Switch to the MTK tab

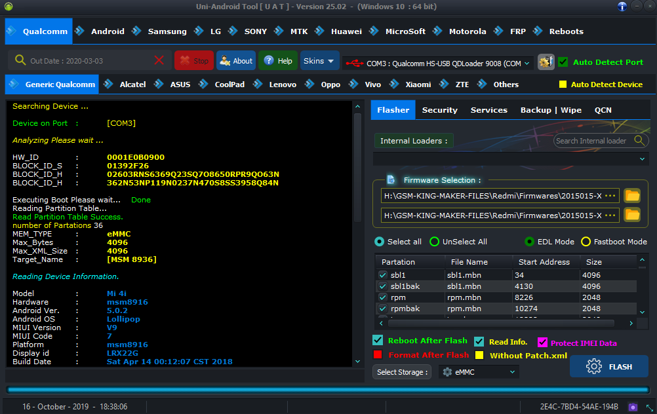(299, 31)
